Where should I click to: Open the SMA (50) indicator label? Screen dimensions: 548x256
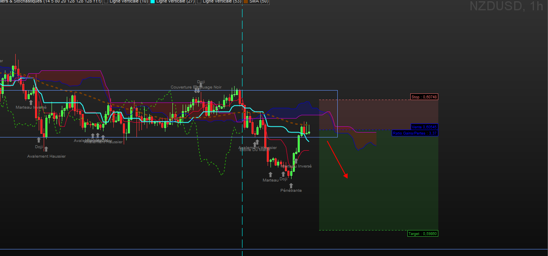coord(259,2)
